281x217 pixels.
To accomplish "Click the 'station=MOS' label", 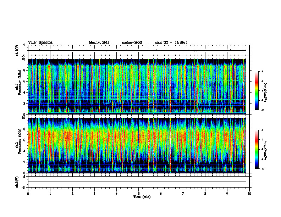I will pyautogui.click(x=132, y=43).
